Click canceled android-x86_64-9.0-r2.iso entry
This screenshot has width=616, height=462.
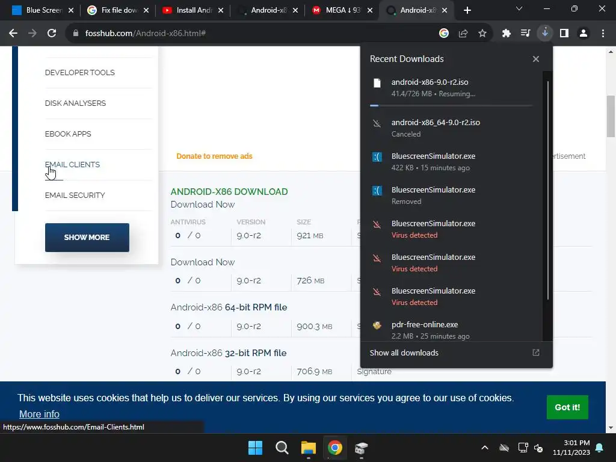pos(451,128)
